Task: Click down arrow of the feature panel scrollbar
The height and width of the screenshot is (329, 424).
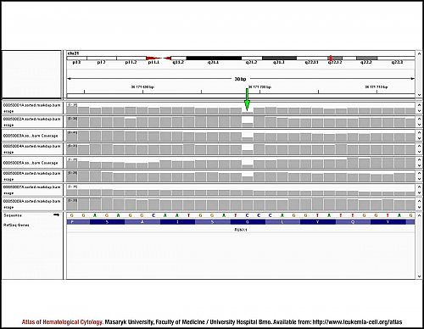Action: point(419,276)
